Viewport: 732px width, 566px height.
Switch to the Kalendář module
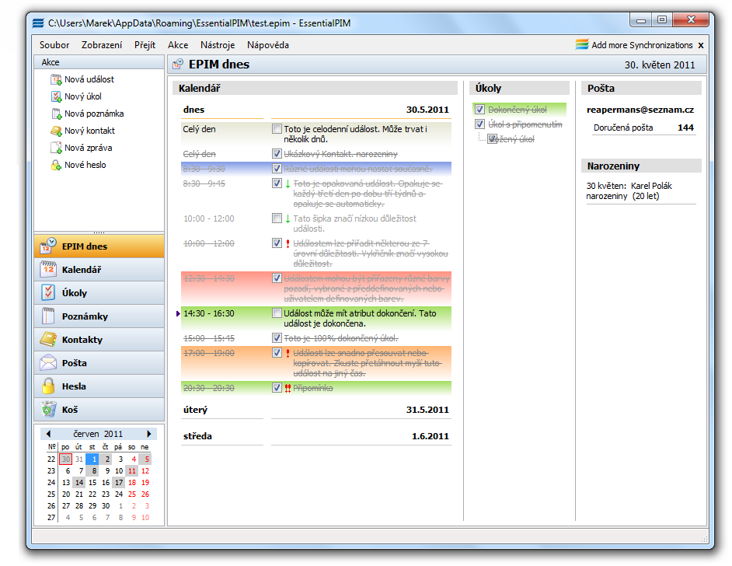tap(99, 270)
